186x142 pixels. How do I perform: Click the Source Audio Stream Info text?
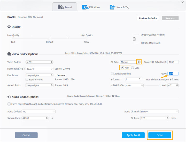93,96
